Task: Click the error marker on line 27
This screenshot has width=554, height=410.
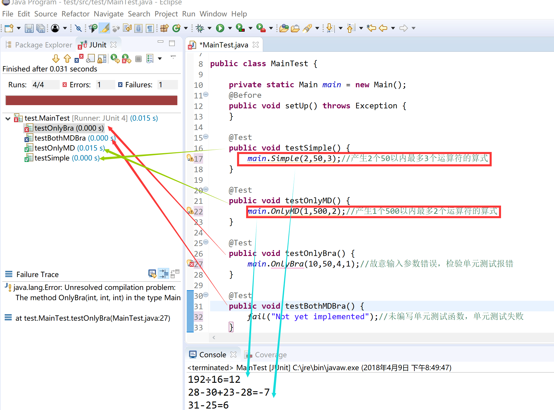Action: pyautogui.click(x=190, y=264)
